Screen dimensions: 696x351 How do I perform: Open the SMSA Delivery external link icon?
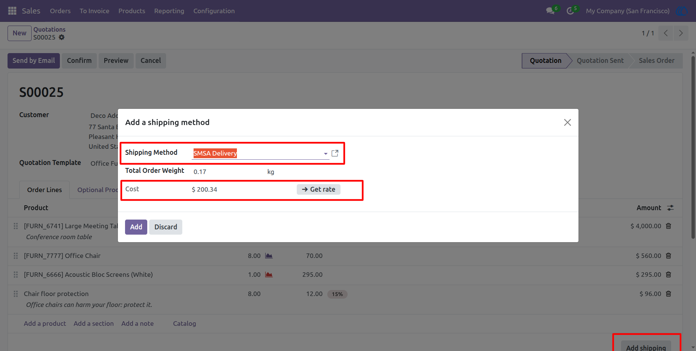click(335, 153)
